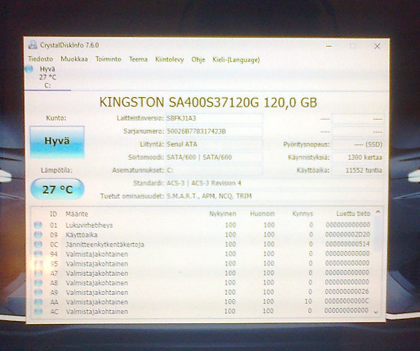This screenshot has height=351, width=420.
Task: Click the scroll up arrow of attribute list
Action: [378, 212]
